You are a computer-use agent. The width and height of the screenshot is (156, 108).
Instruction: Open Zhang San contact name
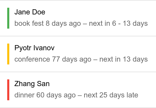[32, 84]
